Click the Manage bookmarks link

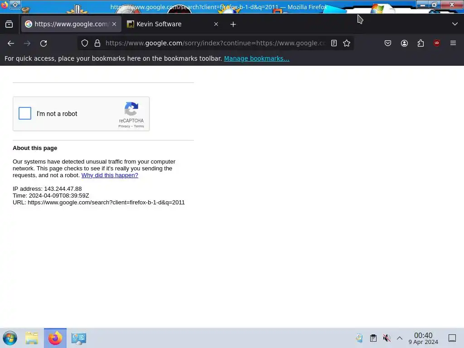(256, 58)
